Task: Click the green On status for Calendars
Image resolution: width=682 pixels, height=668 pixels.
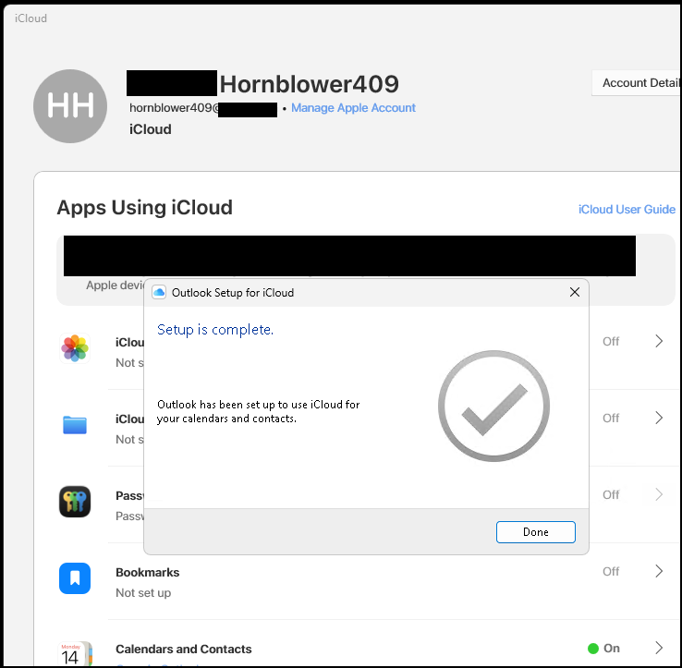Action: click(603, 648)
